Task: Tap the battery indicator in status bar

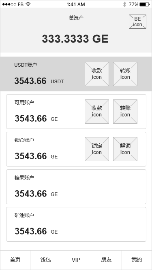Action: [144, 4]
